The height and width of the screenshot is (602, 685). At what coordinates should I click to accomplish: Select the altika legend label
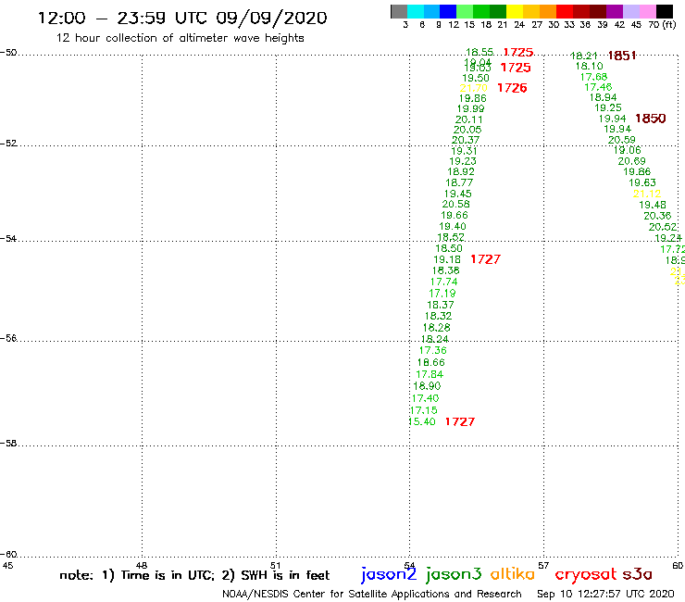click(513, 573)
